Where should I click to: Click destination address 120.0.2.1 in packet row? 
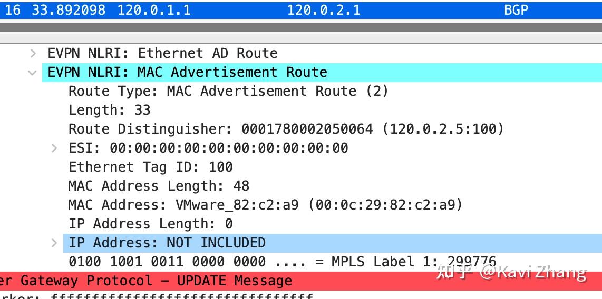[324, 10]
